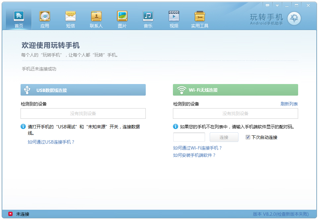
Task: Open the 联系人 (Contacts) icon
Action: pyautogui.click(x=96, y=17)
